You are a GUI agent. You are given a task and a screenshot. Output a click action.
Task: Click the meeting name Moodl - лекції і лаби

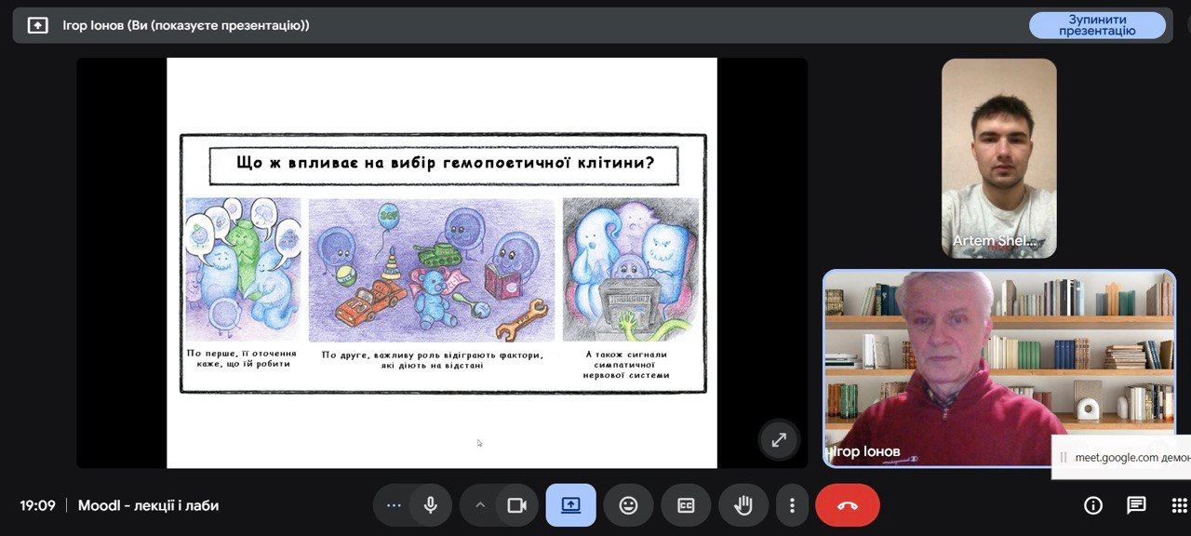[x=148, y=505]
